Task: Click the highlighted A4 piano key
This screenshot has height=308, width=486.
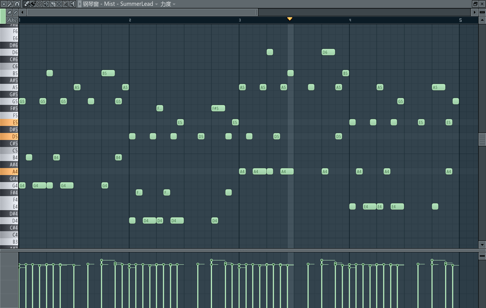Action: [9, 172]
